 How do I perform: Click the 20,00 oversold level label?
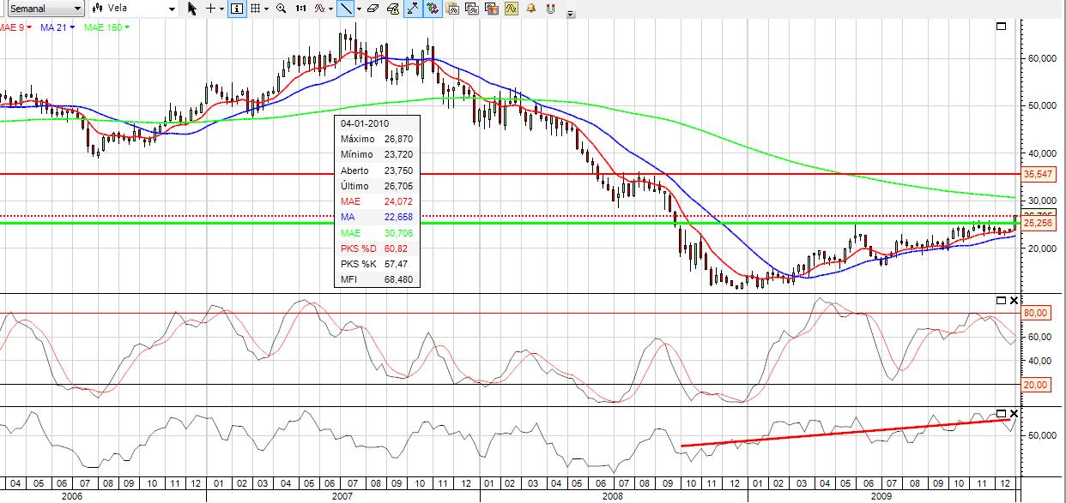click(1038, 385)
